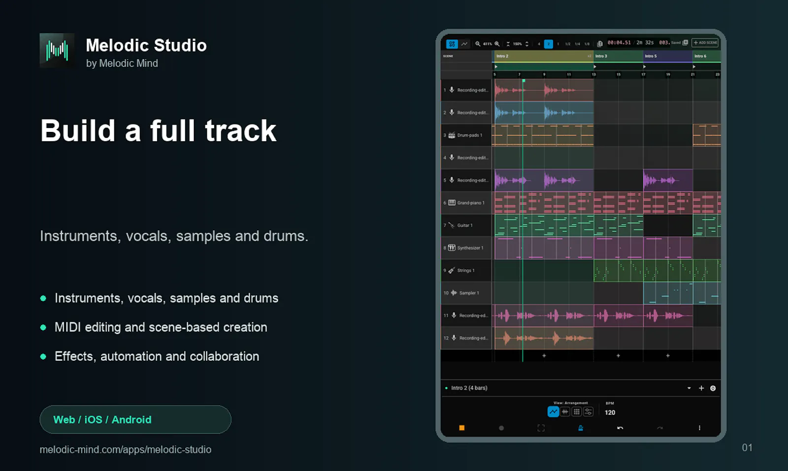Expand the Intro 2 (4 bars) scene dropdown
This screenshot has height=471, width=788.
689,388
